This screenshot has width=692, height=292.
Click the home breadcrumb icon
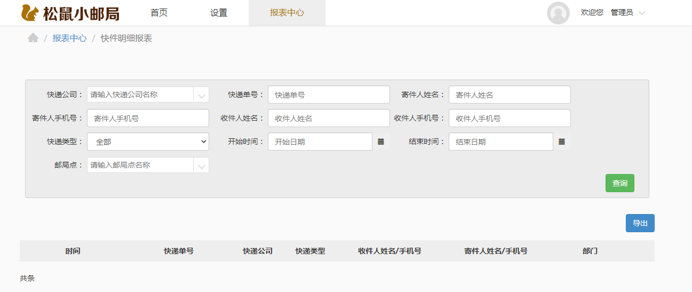click(x=33, y=38)
